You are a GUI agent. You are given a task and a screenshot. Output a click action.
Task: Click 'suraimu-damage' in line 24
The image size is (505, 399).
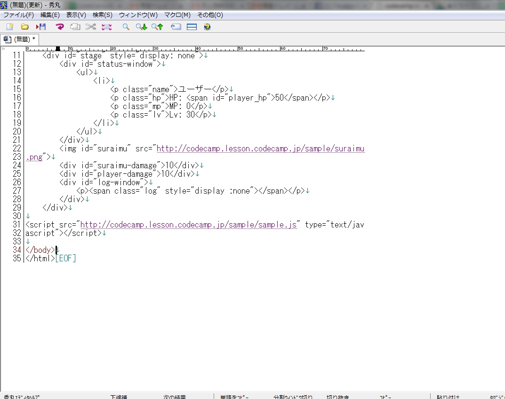[127, 165]
